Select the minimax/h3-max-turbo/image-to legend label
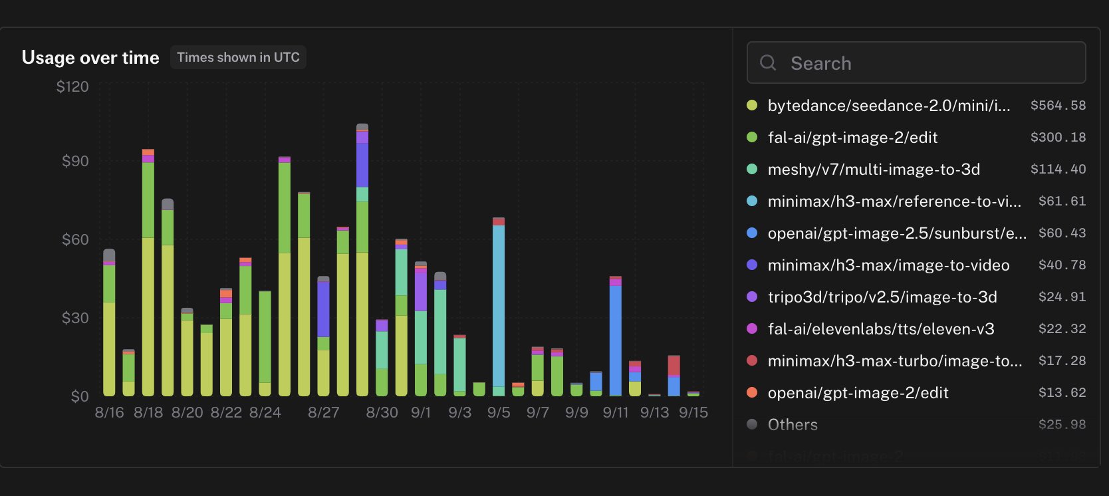Image resolution: width=1109 pixels, height=496 pixels. pos(895,360)
